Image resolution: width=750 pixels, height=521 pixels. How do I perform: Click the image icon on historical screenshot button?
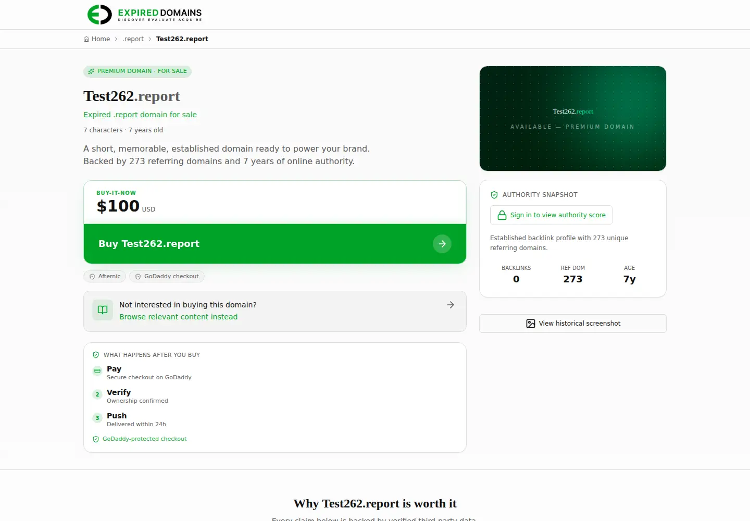tap(531, 324)
